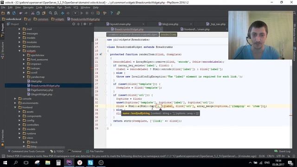Open the Terminal tool window
The height and width of the screenshot is (167, 297).
tap(75, 151)
